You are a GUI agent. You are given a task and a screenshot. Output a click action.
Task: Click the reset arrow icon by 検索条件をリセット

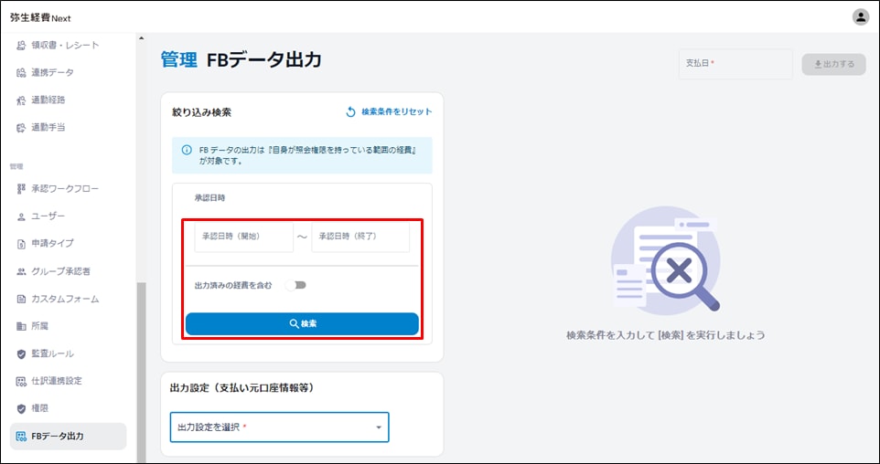(x=350, y=112)
